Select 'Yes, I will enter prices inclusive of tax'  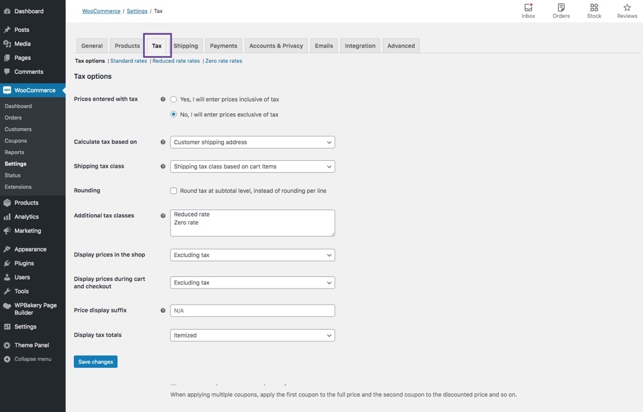coord(174,100)
